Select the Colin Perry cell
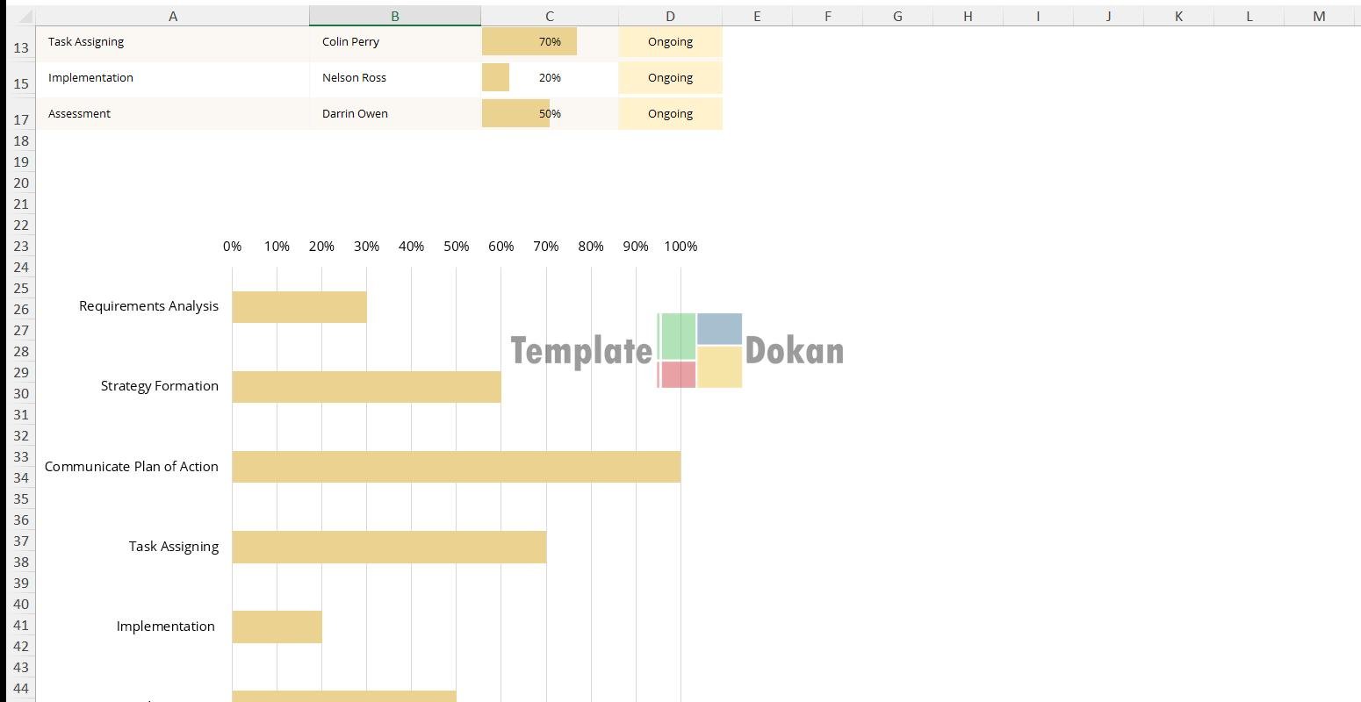 (x=394, y=42)
